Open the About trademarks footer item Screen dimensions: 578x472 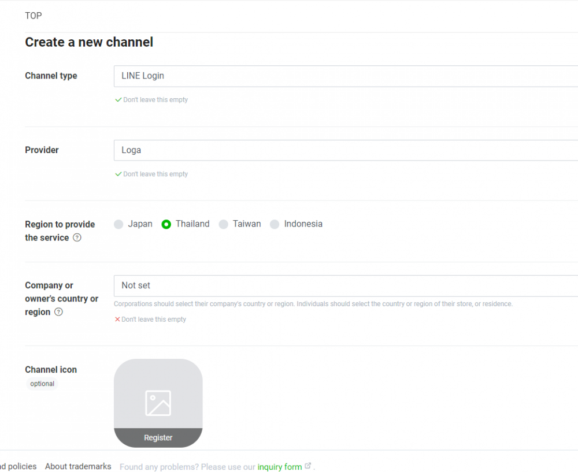pyautogui.click(x=78, y=466)
